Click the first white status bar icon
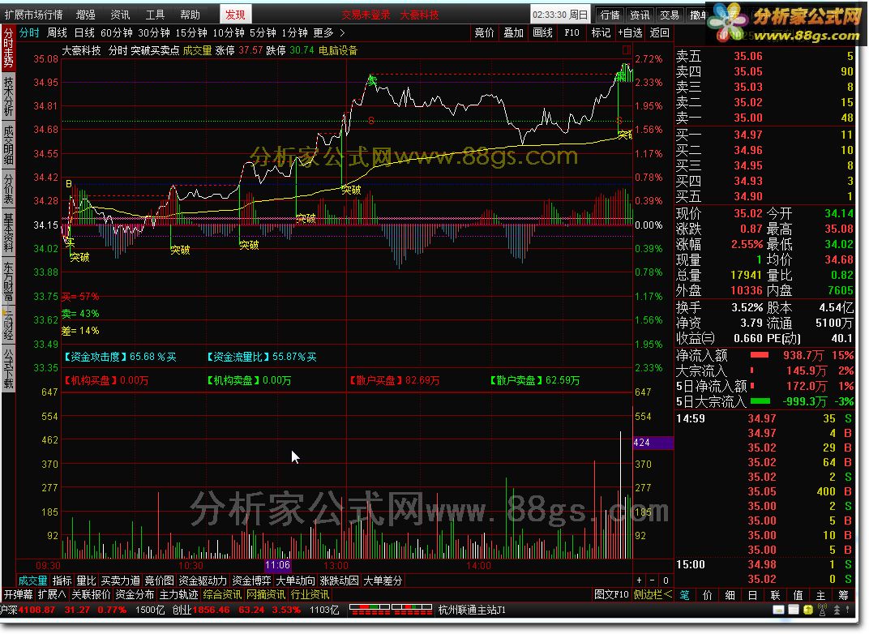This screenshot has width=869, height=634. click(x=778, y=610)
